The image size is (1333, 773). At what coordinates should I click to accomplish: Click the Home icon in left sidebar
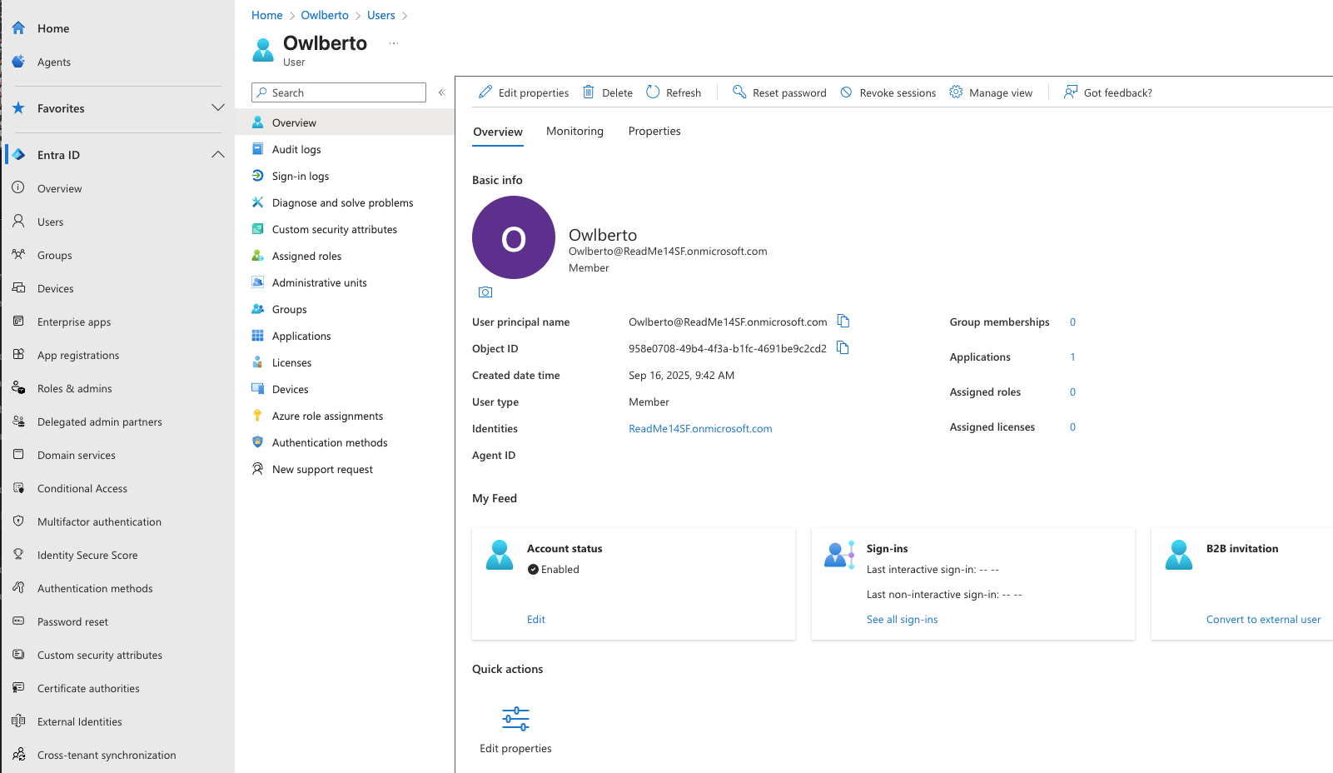(18, 28)
